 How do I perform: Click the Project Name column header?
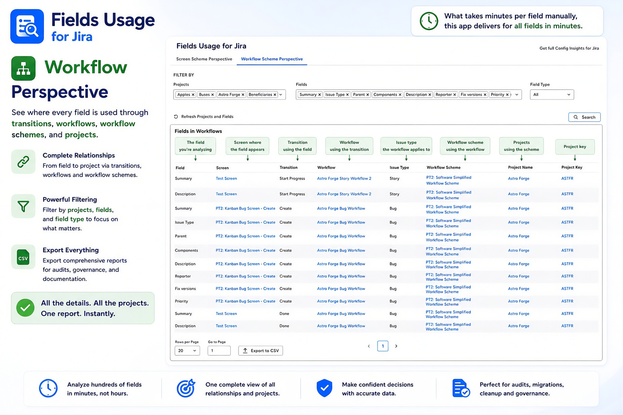point(520,167)
